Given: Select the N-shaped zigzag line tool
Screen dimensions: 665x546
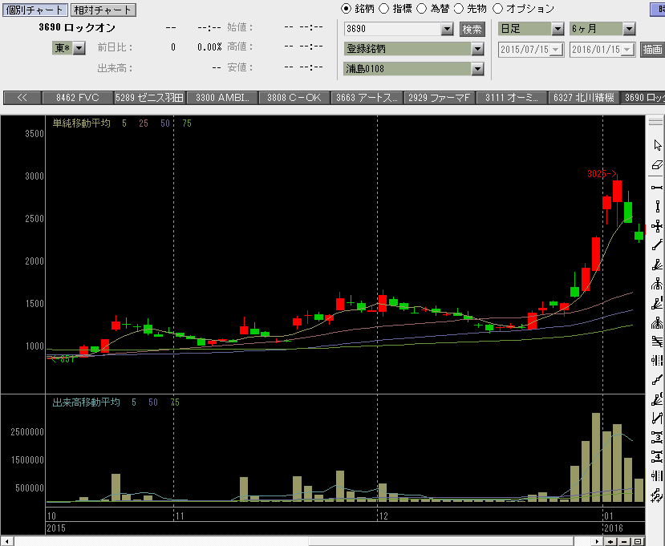Looking at the screenshot, I should point(657,419).
